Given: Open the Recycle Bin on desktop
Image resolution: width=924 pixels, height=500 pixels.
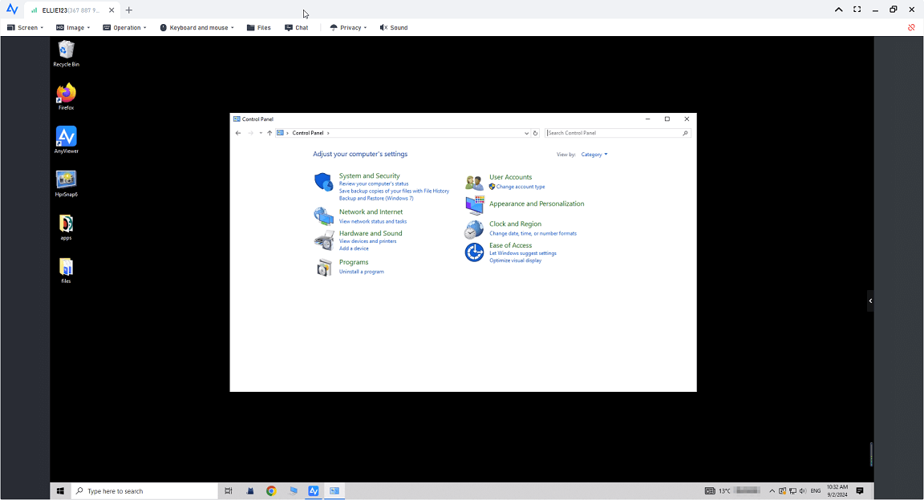Looking at the screenshot, I should (66, 50).
